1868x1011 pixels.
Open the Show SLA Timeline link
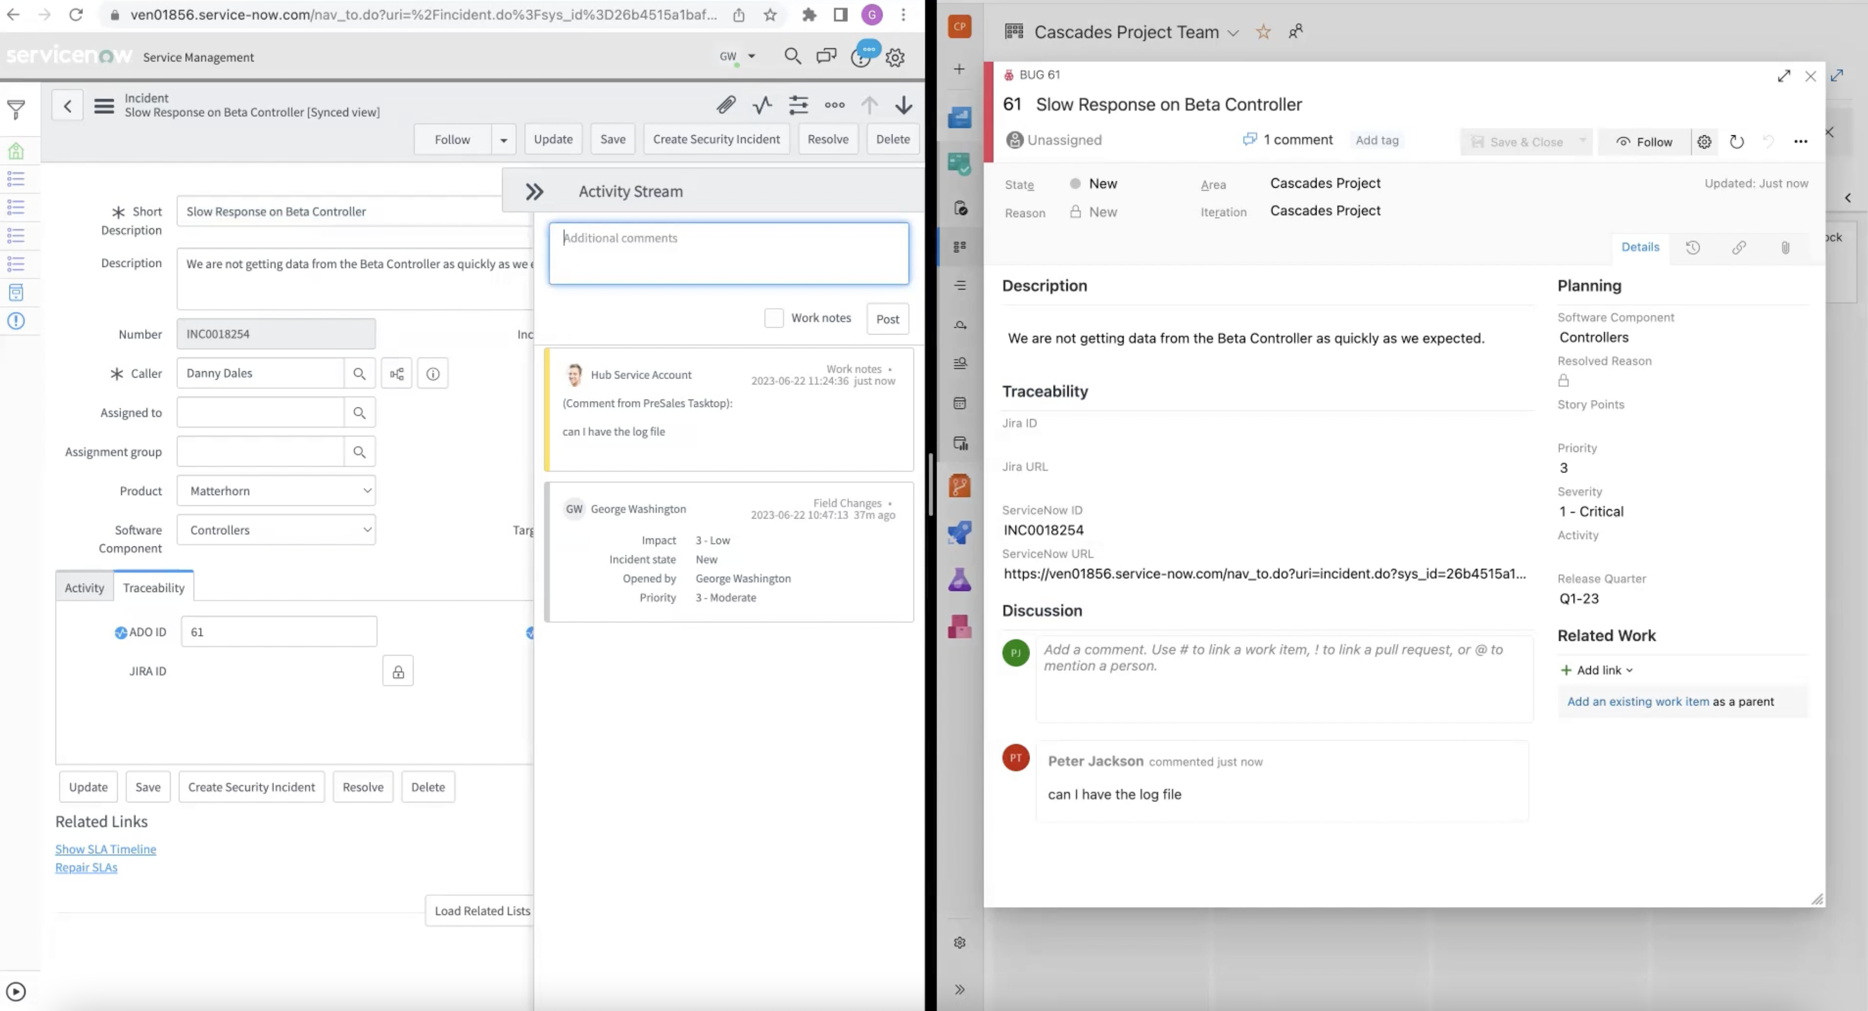[106, 848]
